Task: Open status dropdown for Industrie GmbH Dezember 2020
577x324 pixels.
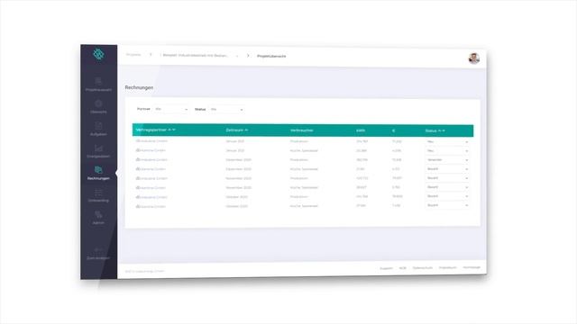Action: tap(447, 160)
